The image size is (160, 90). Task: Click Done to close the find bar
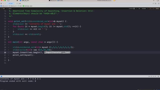pyautogui.click(x=157, y=8)
